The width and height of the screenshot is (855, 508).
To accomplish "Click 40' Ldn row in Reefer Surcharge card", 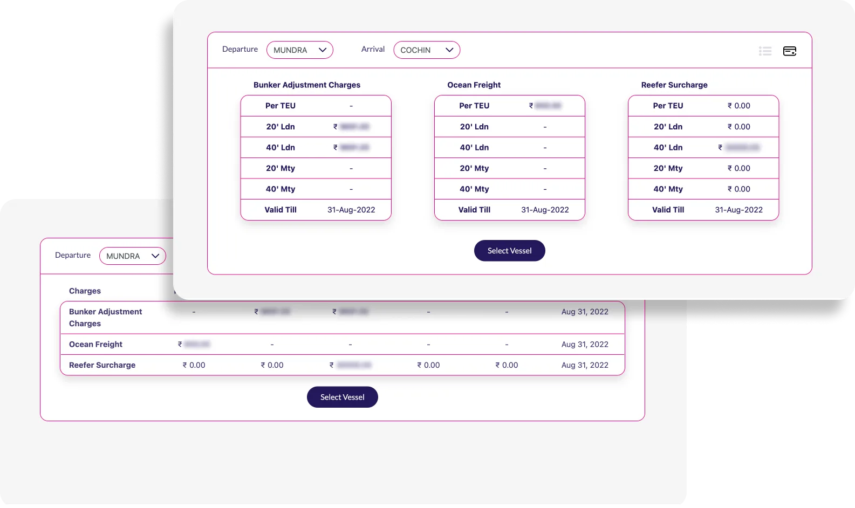I will coord(703,147).
